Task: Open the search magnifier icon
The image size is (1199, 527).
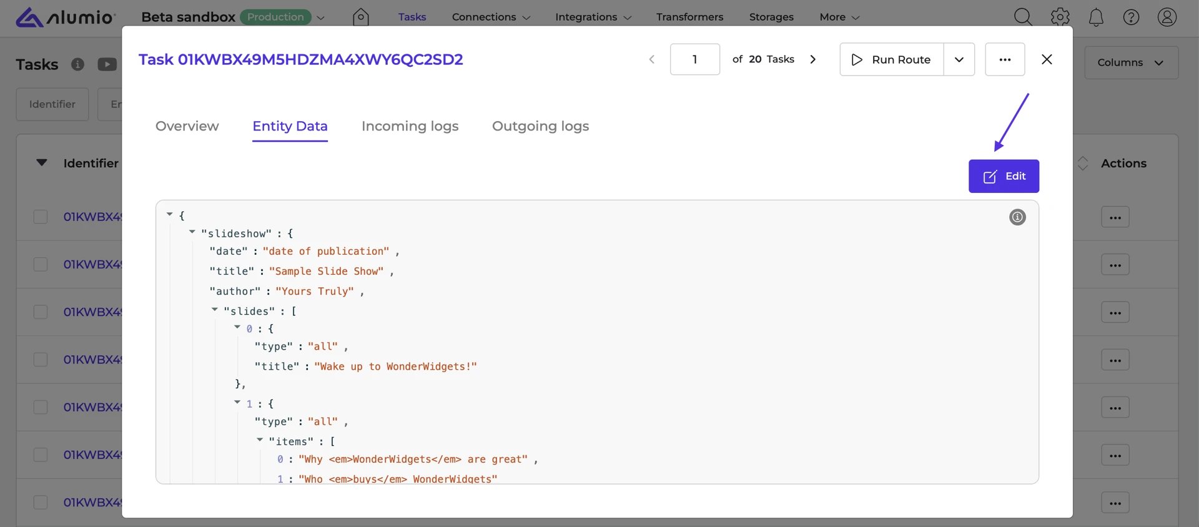Action: click(1023, 17)
